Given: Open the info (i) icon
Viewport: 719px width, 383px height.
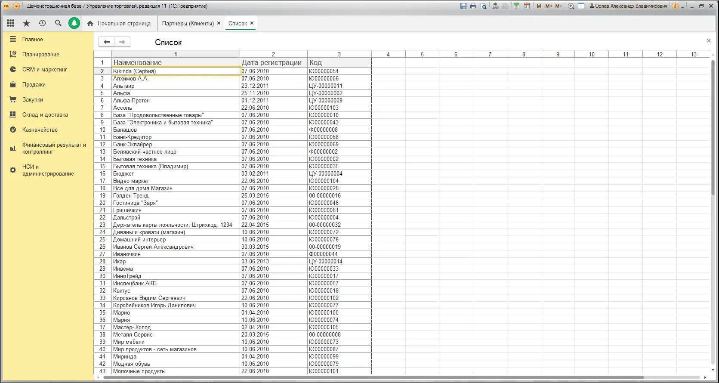Looking at the screenshot, I should [675, 6].
